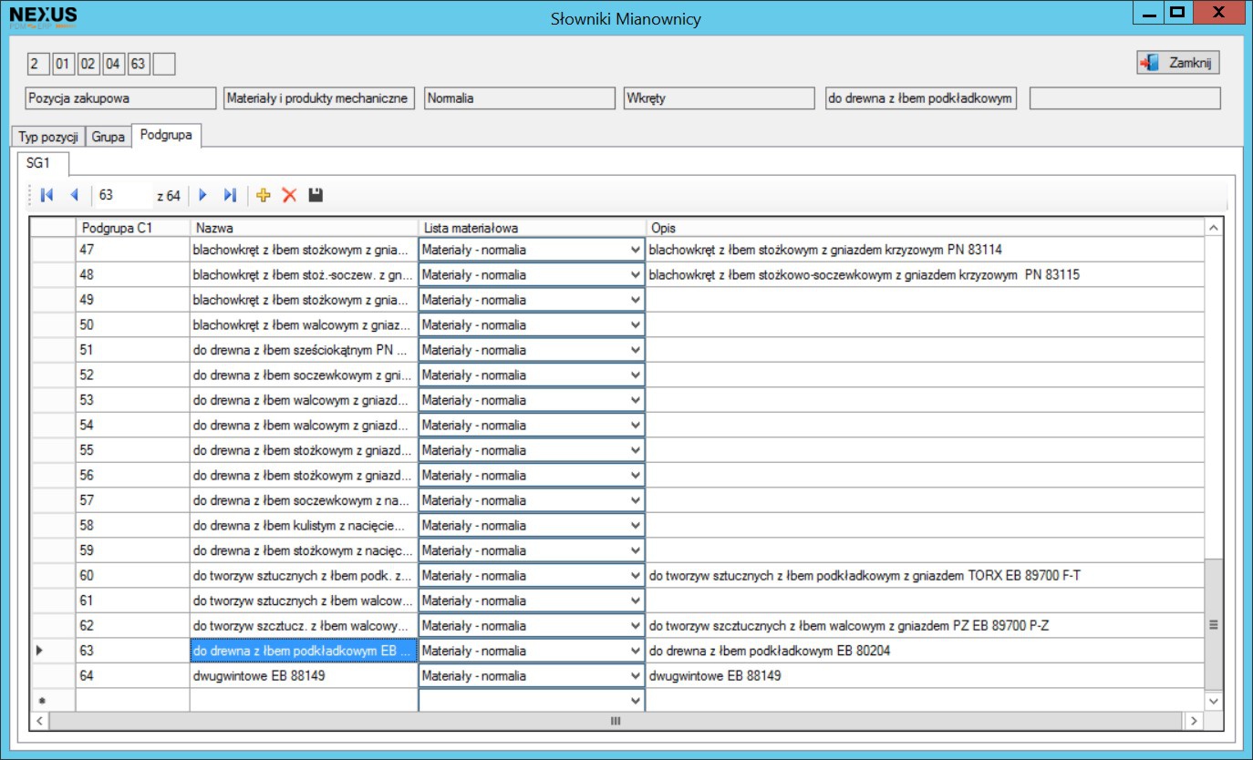This screenshot has width=1253, height=760.
Task: Move to the previous record
Action: pyautogui.click(x=74, y=195)
